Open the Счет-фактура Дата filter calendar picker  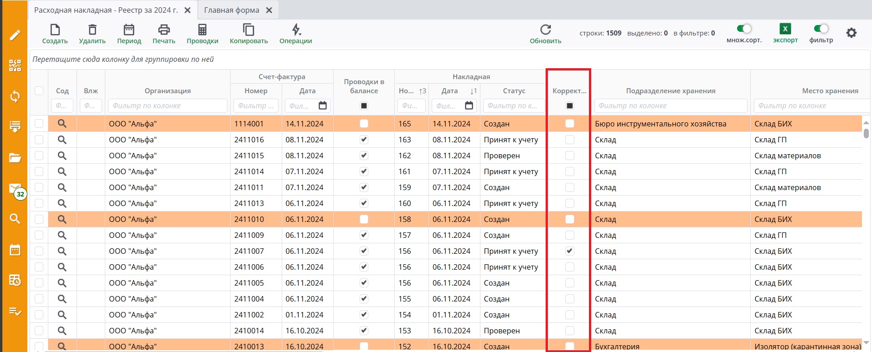(x=323, y=106)
